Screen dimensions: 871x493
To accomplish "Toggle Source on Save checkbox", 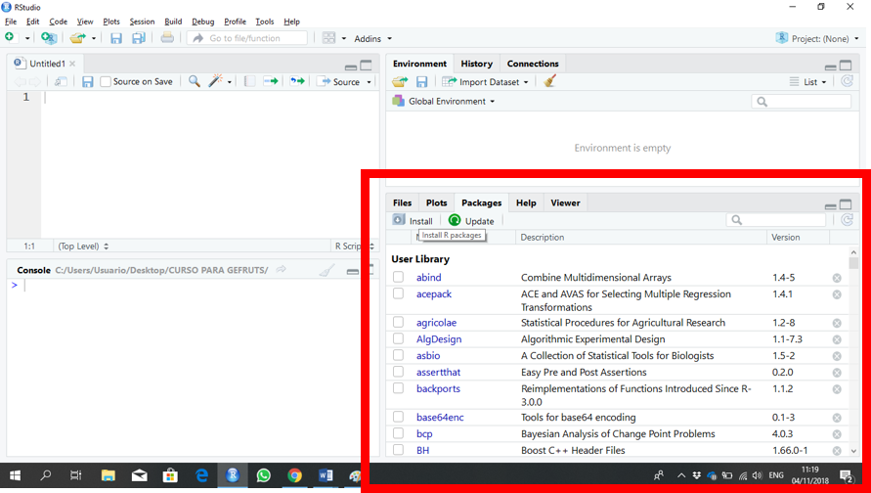I will click(x=106, y=82).
